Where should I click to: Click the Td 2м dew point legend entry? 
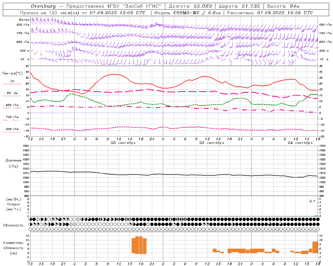tap(12, 93)
